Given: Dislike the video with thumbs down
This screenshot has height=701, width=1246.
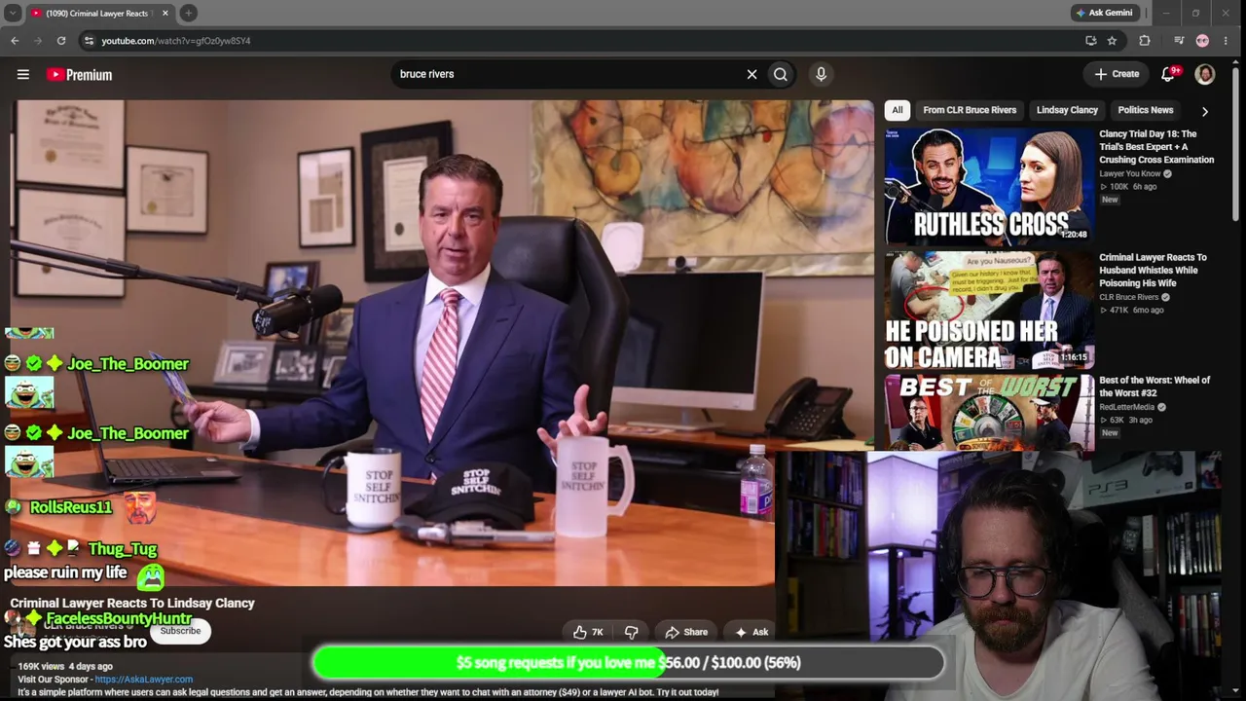Looking at the screenshot, I should point(631,632).
